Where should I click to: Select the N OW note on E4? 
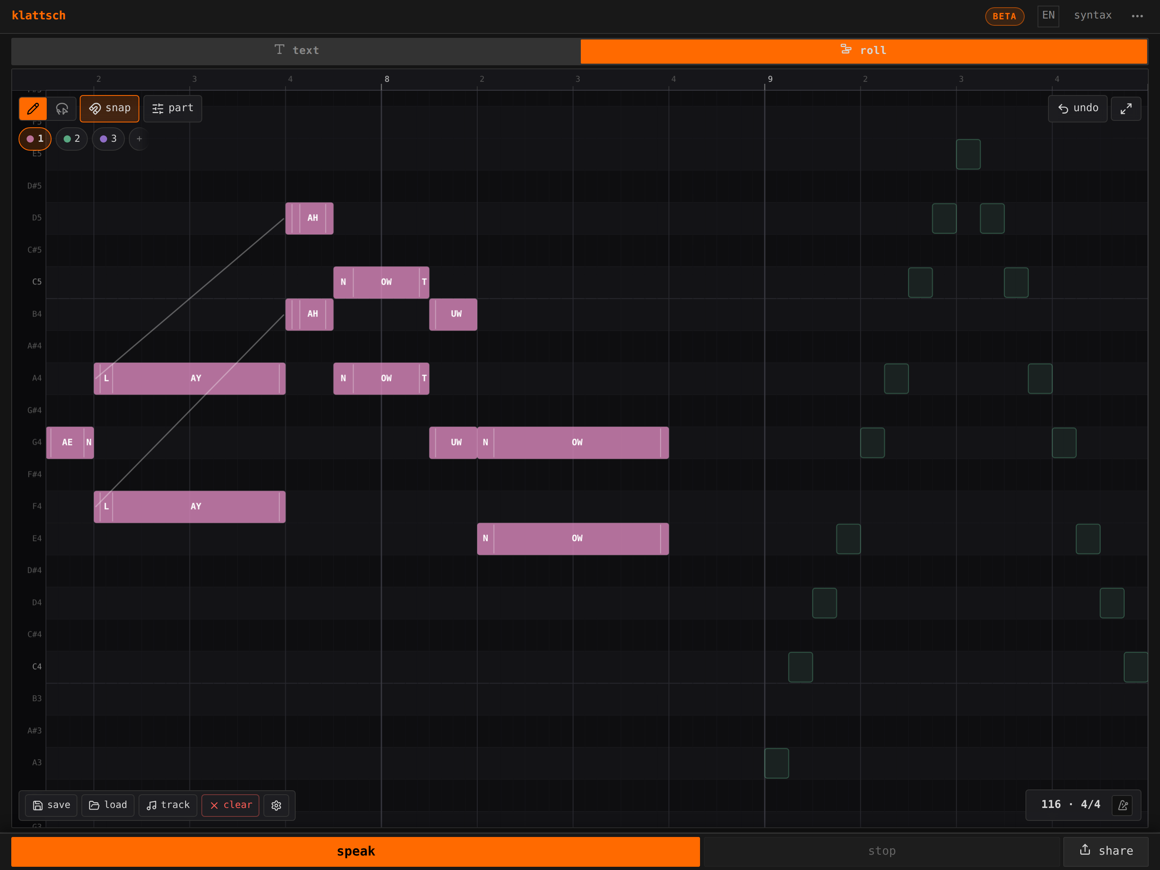tap(573, 539)
